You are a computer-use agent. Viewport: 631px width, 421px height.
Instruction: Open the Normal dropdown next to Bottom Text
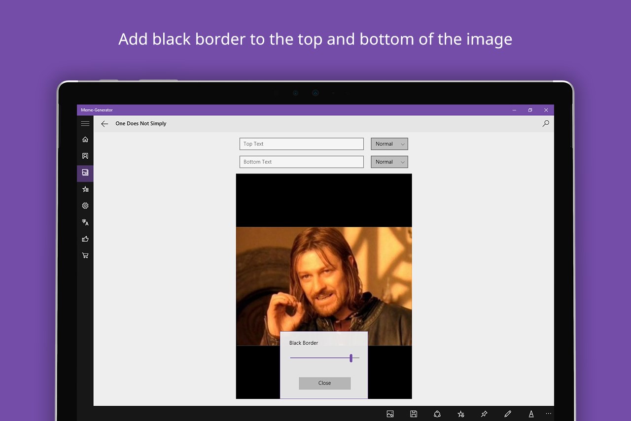click(389, 162)
